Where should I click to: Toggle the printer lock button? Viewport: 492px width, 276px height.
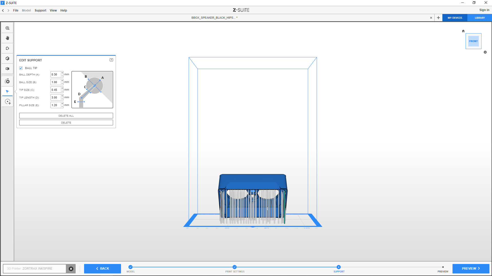[x=71, y=269]
